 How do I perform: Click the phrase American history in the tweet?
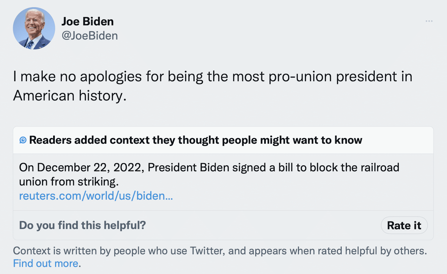[69, 96]
